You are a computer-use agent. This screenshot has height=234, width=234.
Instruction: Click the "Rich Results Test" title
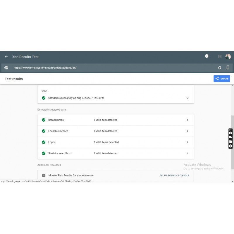25,57
